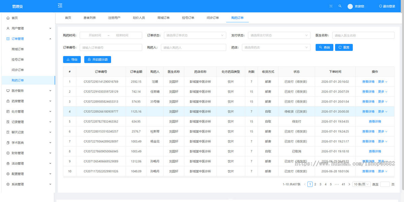Image resolution: width=404 pixels, height=202 pixels.
Task: Open 更多 menu for order CF2071172022029901826
Action: click(382, 171)
